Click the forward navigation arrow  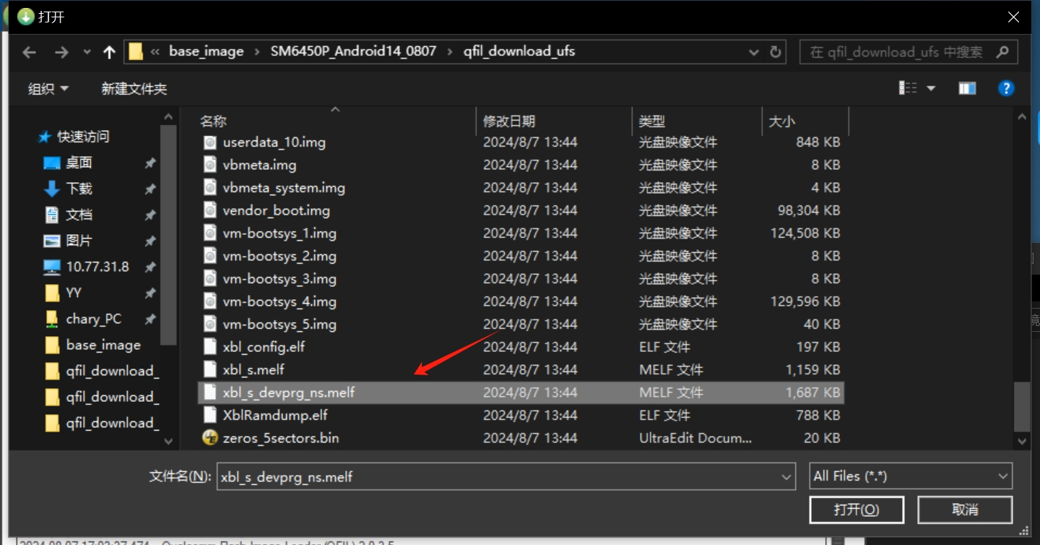click(x=61, y=52)
